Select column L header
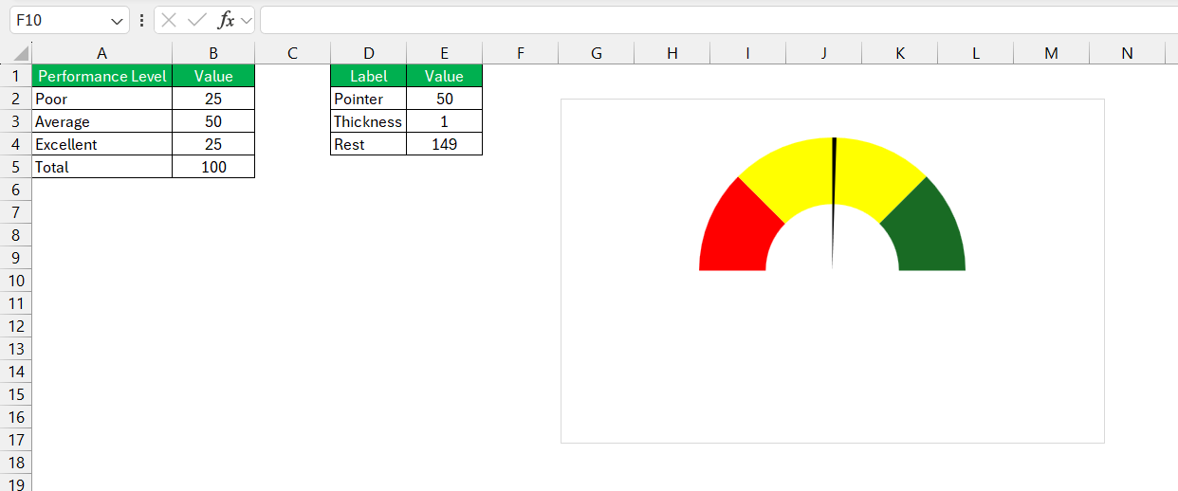1178x491 pixels. 975,53
